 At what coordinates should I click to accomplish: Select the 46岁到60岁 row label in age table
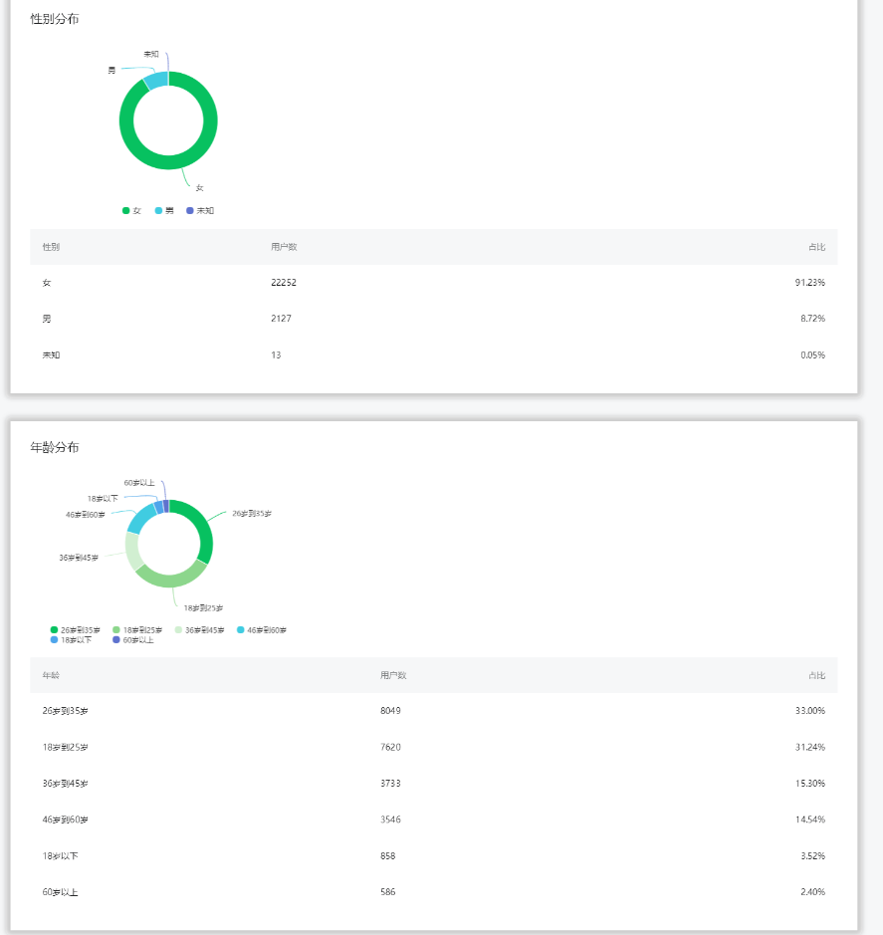coord(65,819)
